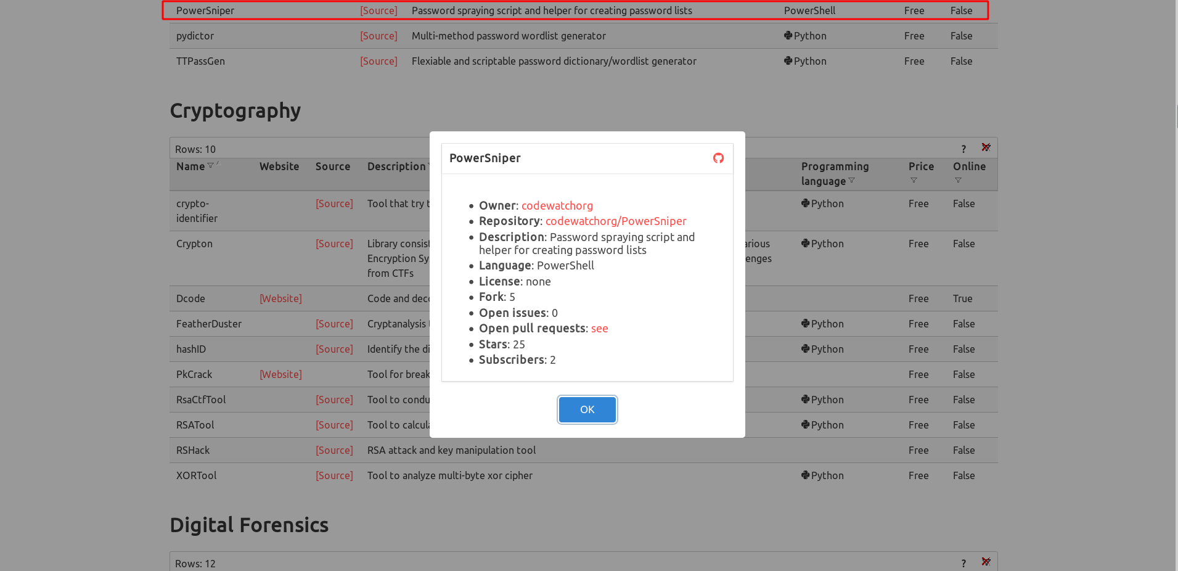Open the Source link for TTPassGen
This screenshot has width=1178, height=571.
coord(378,62)
